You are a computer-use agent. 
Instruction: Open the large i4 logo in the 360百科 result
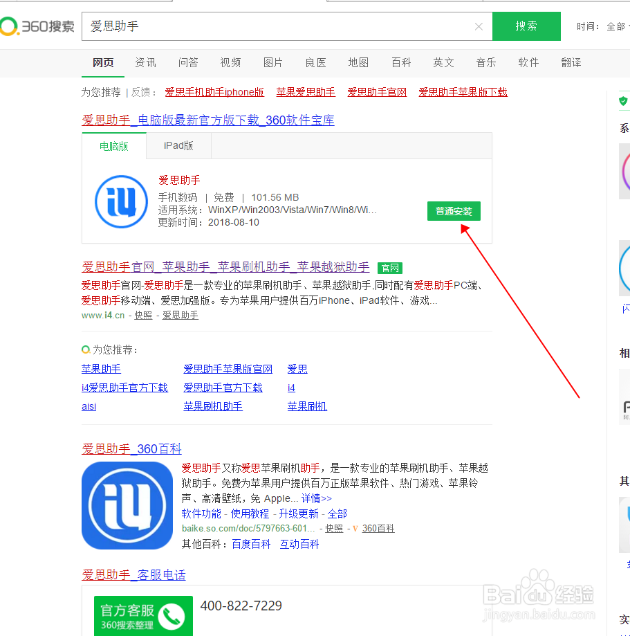click(127, 505)
